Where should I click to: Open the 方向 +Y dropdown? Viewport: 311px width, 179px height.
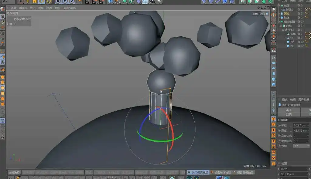301,146
